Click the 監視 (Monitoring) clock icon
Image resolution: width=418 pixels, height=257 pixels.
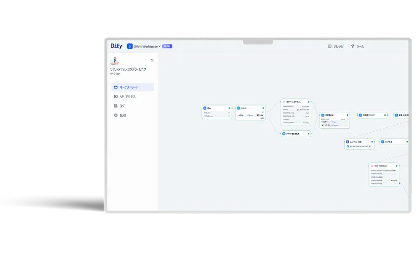point(116,115)
